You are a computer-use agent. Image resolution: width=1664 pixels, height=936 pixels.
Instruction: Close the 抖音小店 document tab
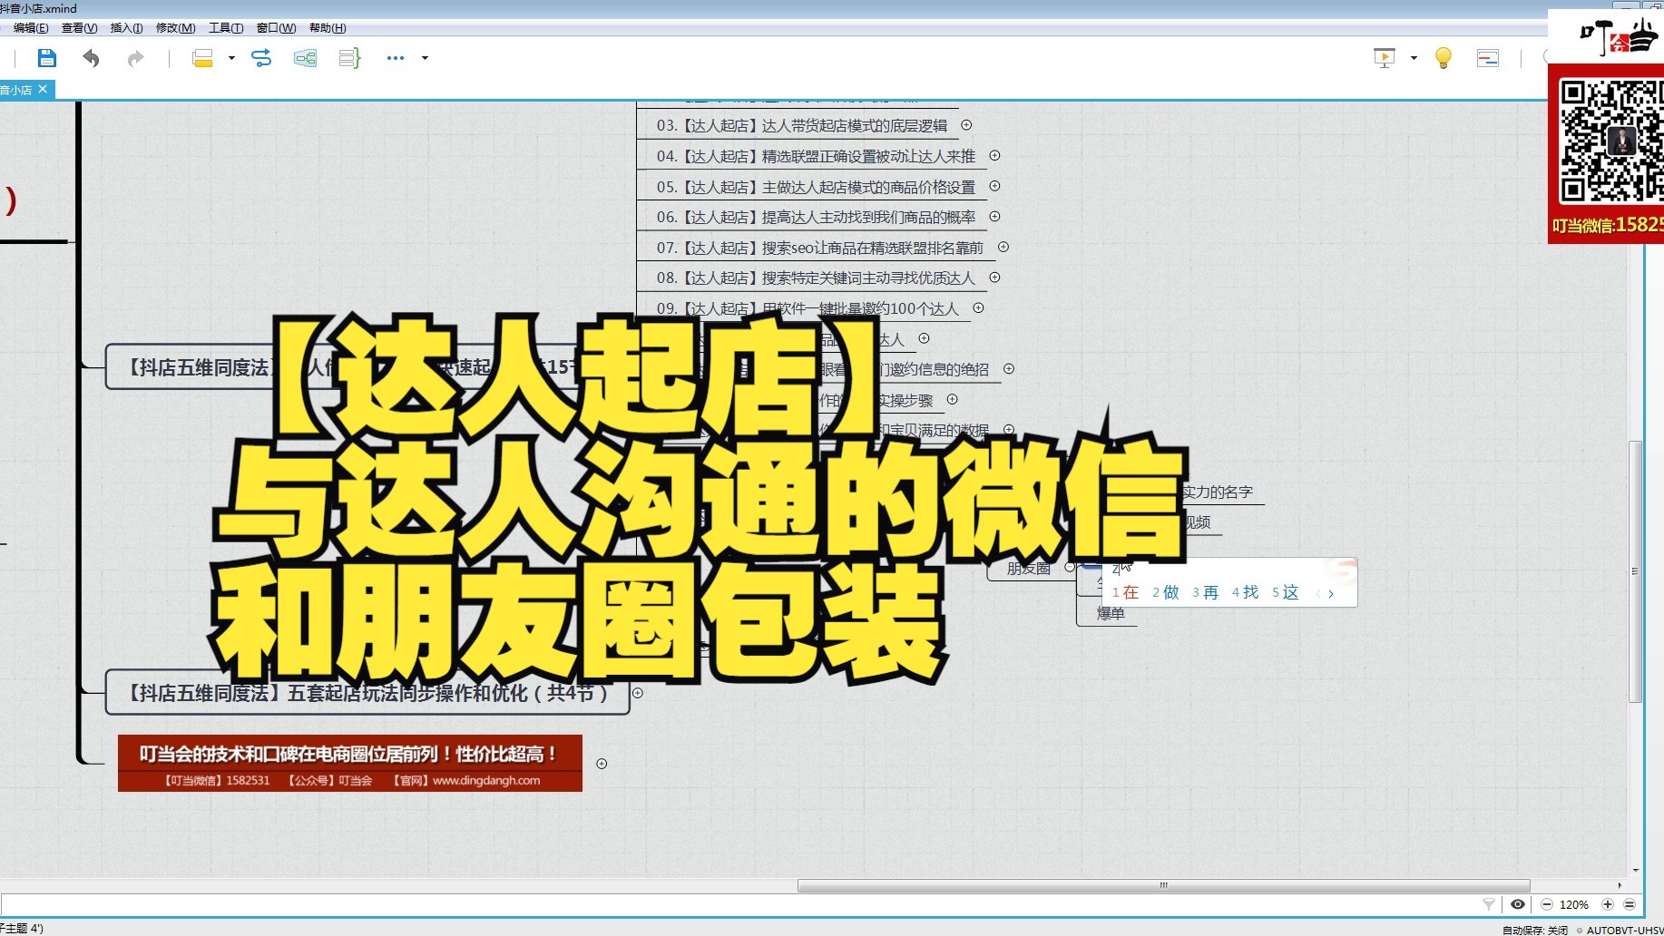coord(43,89)
